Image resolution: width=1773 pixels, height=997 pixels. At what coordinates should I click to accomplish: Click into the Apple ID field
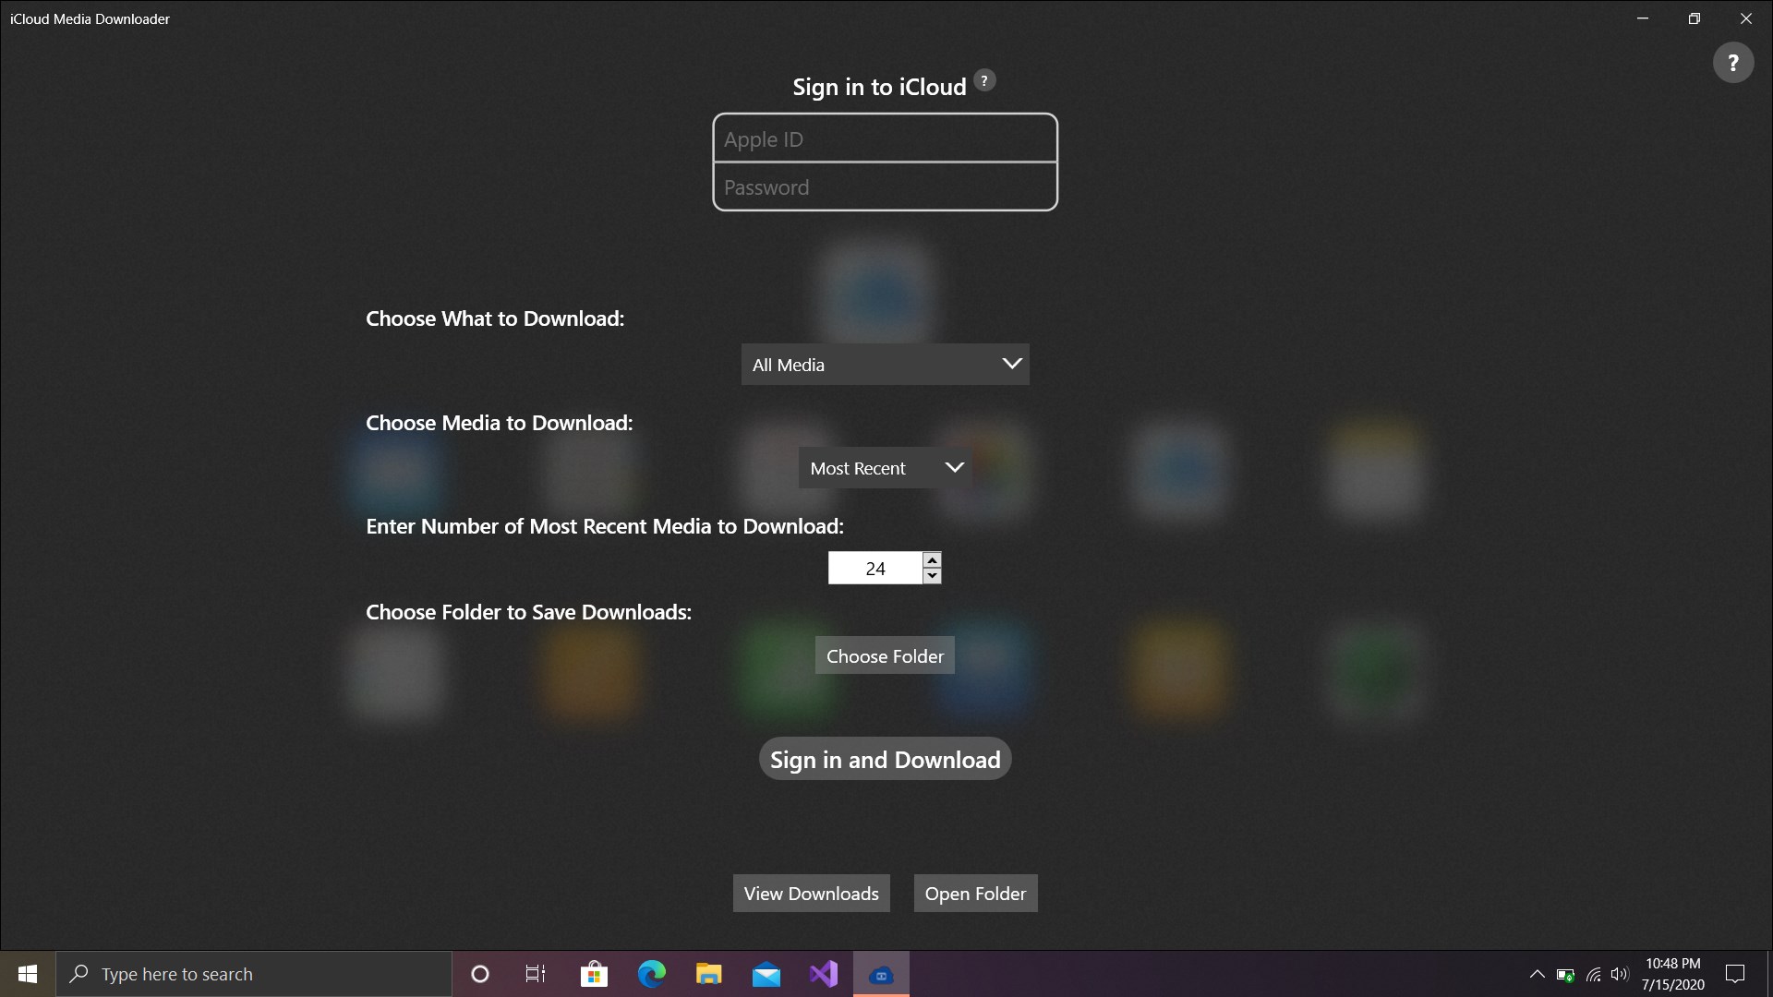pyautogui.click(x=885, y=138)
